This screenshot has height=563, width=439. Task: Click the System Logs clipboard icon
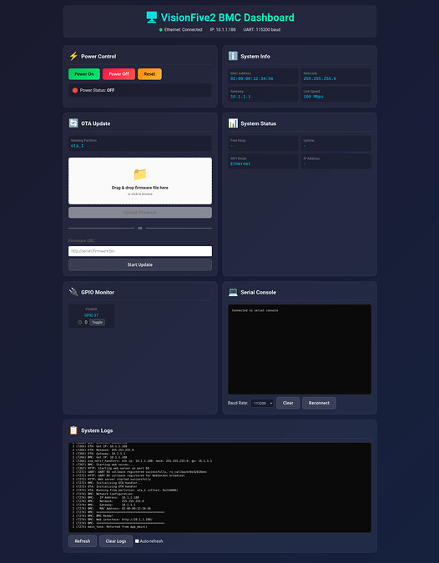pos(73,430)
